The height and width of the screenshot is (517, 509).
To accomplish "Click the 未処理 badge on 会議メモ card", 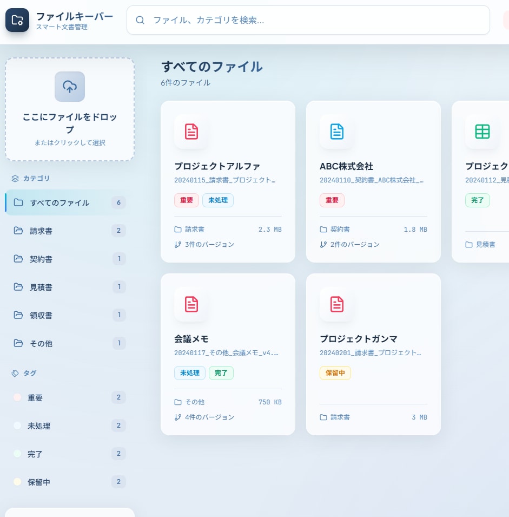I will pos(190,373).
